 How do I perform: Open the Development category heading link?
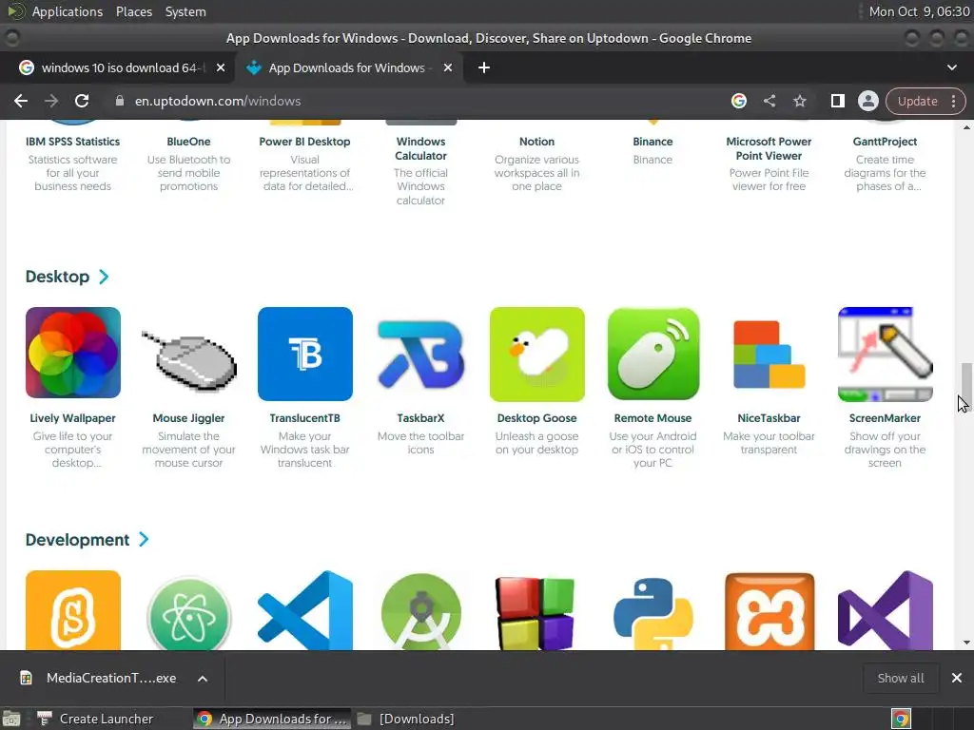click(x=77, y=540)
